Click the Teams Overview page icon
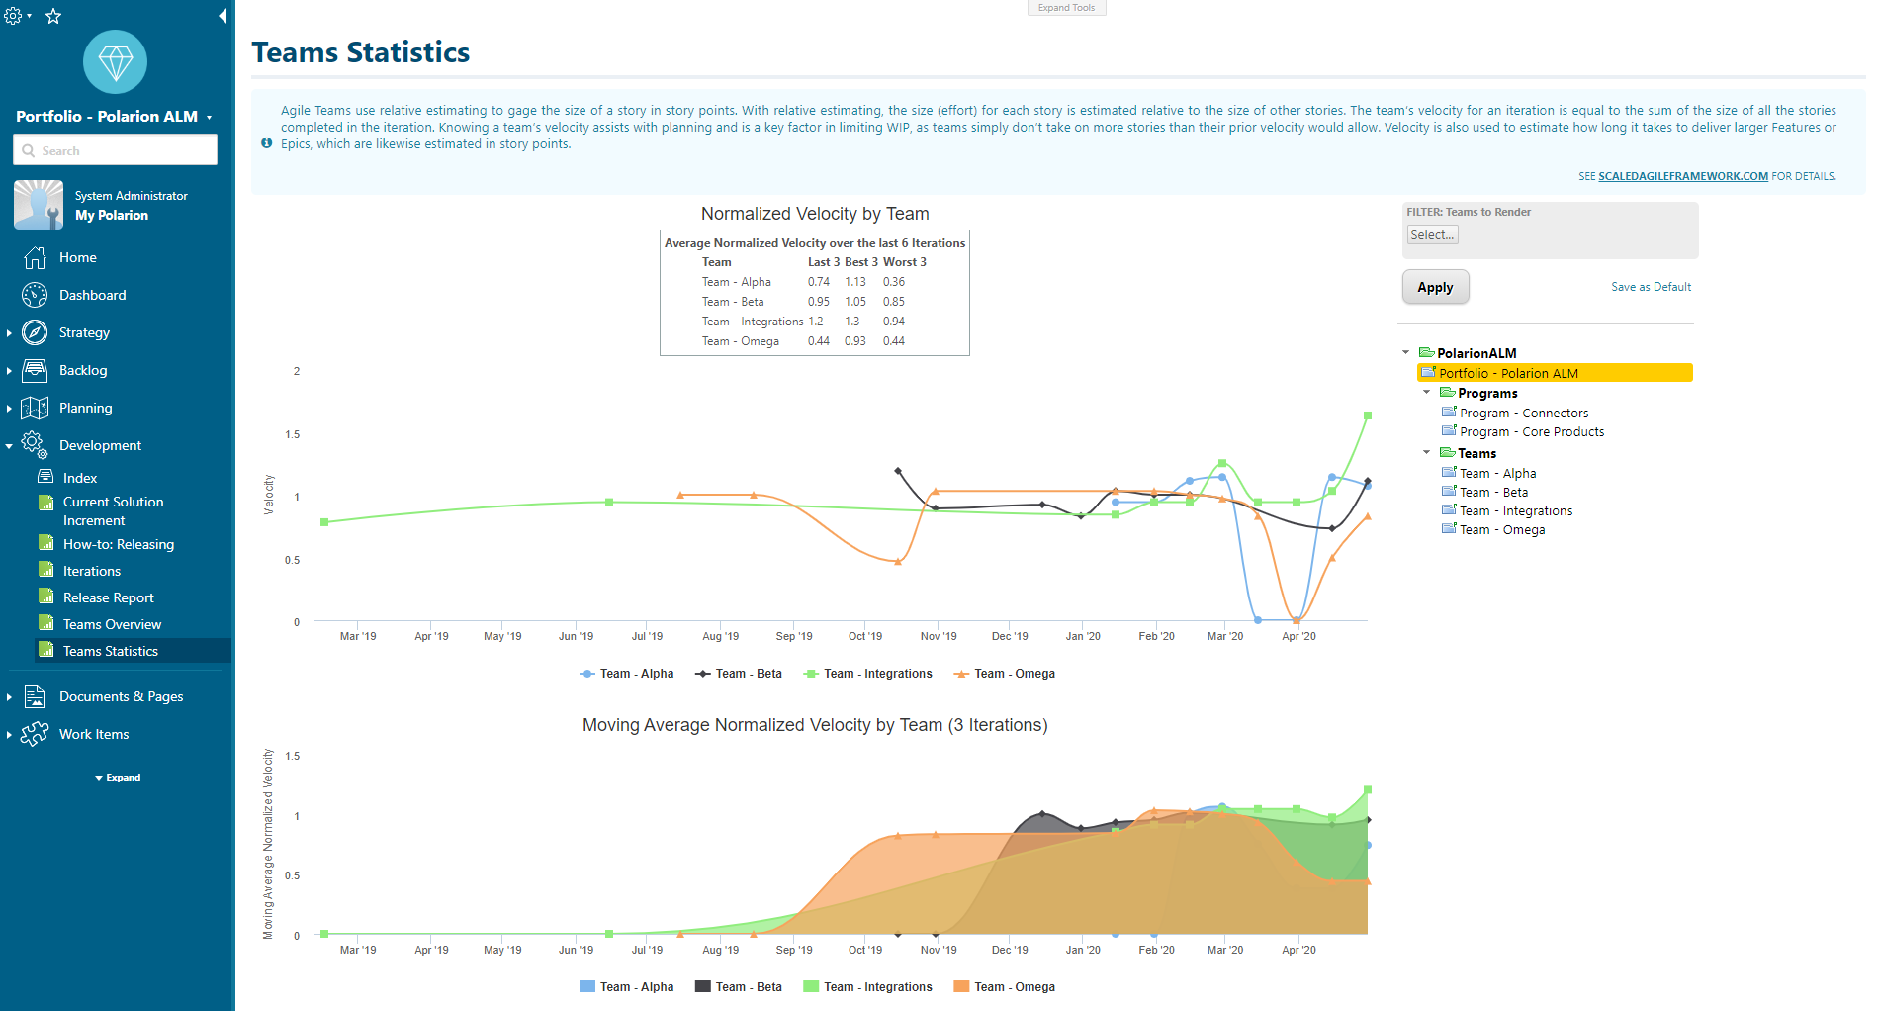The image size is (1879, 1011). [x=45, y=623]
